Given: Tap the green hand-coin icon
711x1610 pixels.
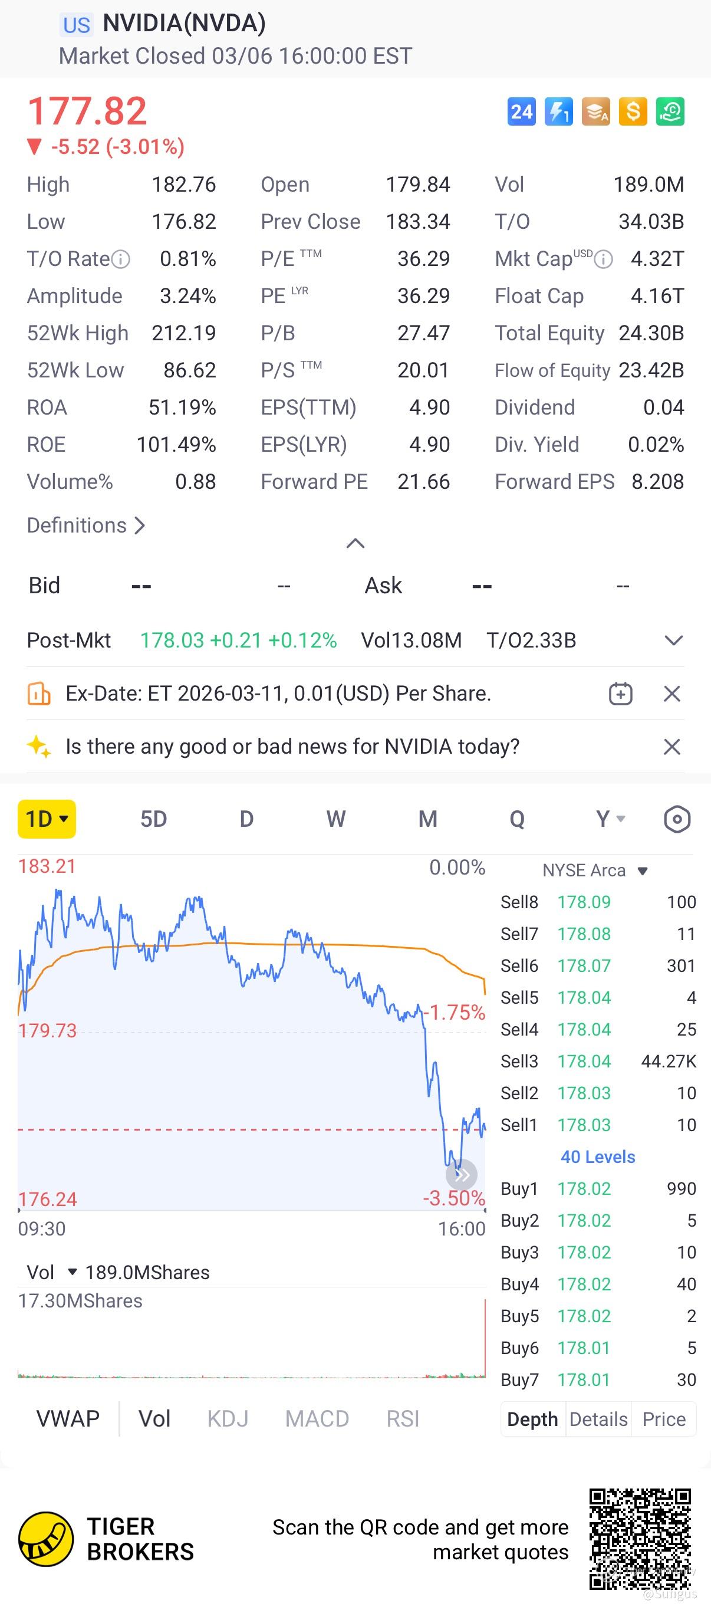Looking at the screenshot, I should point(670,112).
